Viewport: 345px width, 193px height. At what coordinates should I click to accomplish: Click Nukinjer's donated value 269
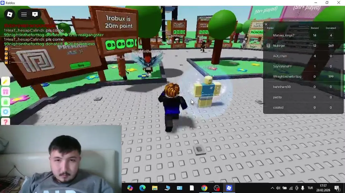tap(331, 46)
